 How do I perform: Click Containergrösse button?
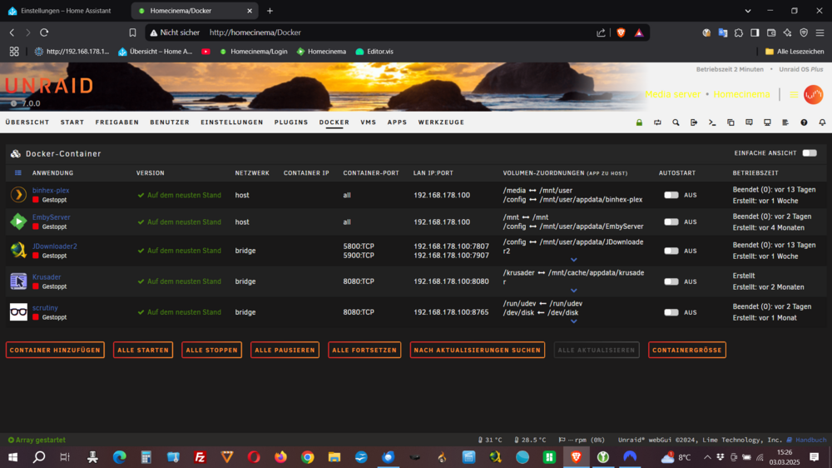(687, 350)
